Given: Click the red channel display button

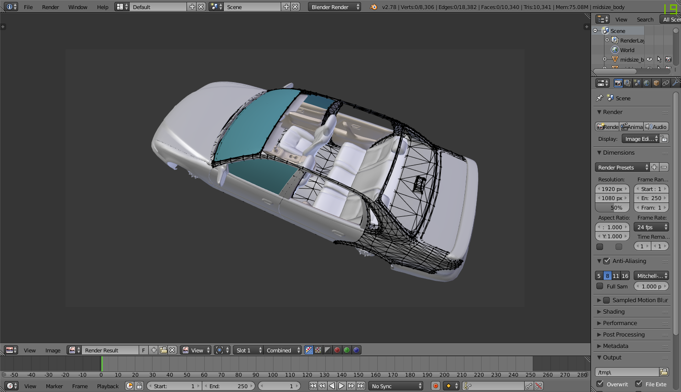Looking at the screenshot, I should [x=337, y=350].
